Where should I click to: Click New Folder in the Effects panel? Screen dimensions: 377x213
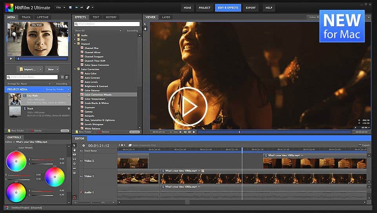point(84,132)
